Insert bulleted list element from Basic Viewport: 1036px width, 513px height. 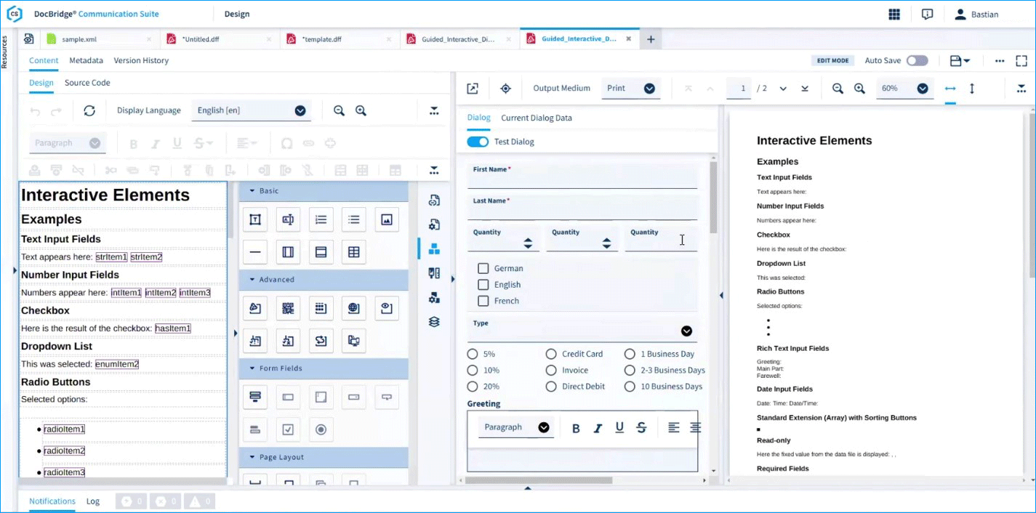point(353,219)
